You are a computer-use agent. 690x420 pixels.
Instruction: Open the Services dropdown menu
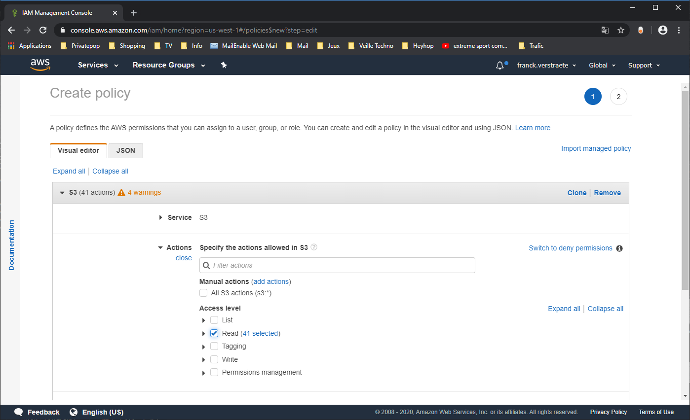[98, 65]
